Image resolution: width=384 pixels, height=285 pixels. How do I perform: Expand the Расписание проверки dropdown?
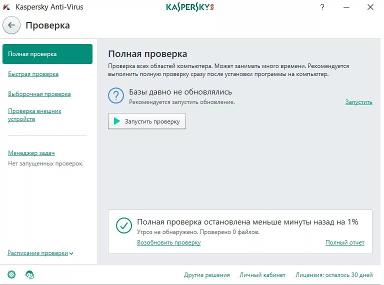[40, 253]
